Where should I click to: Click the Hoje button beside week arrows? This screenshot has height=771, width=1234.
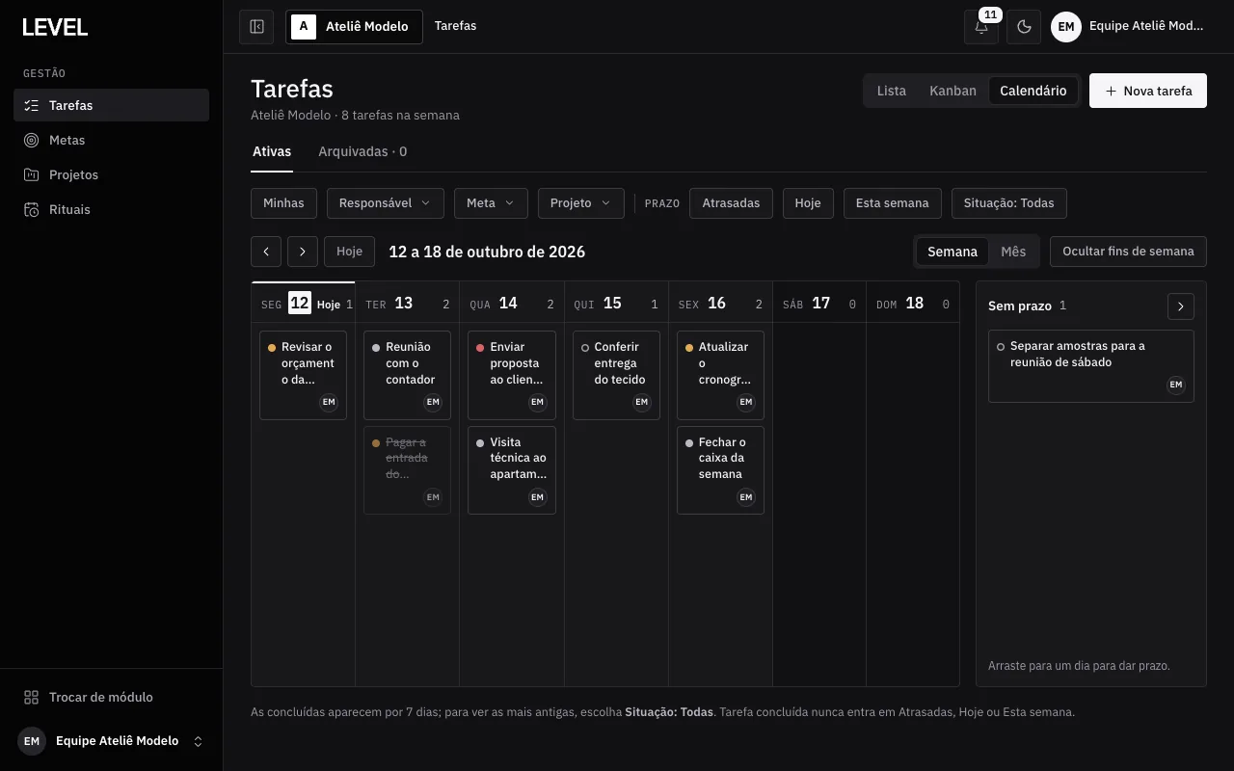(349, 252)
